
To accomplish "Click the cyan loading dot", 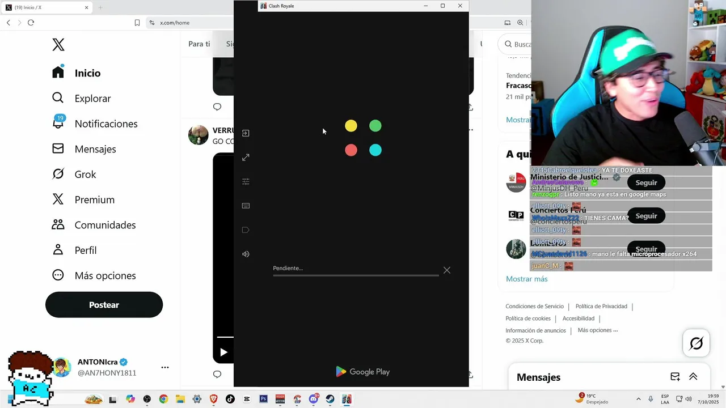I will (375, 150).
